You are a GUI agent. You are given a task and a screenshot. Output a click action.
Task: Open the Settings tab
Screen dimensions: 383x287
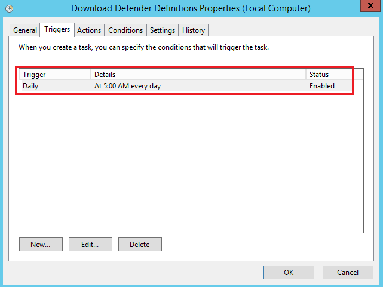pos(163,30)
